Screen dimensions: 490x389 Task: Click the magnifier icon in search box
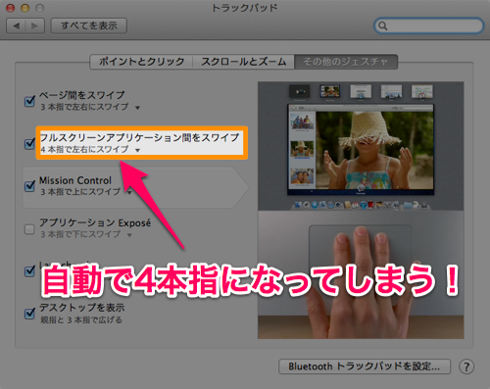(383, 25)
